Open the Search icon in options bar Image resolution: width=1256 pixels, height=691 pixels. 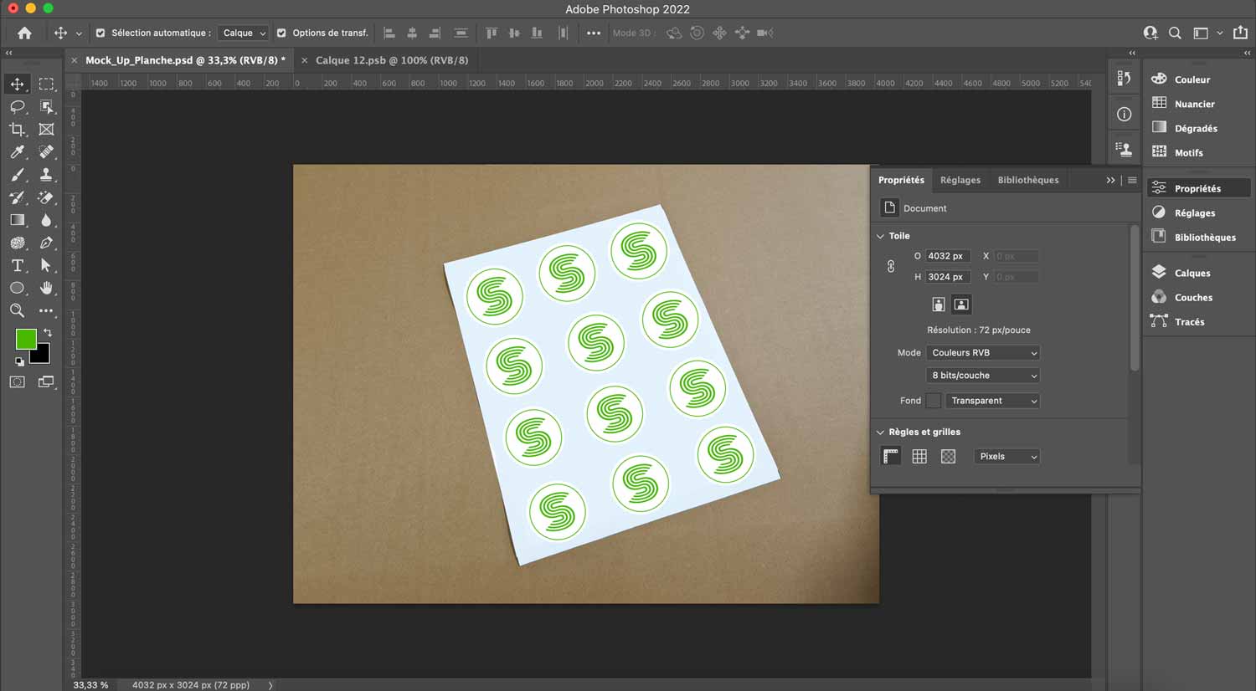tap(1175, 33)
